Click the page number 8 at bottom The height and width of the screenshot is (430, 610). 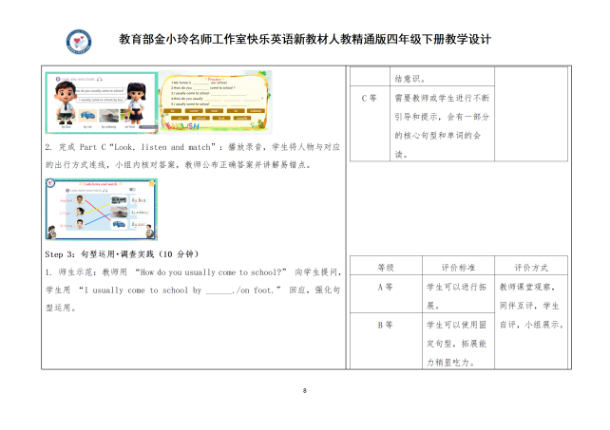pos(304,391)
